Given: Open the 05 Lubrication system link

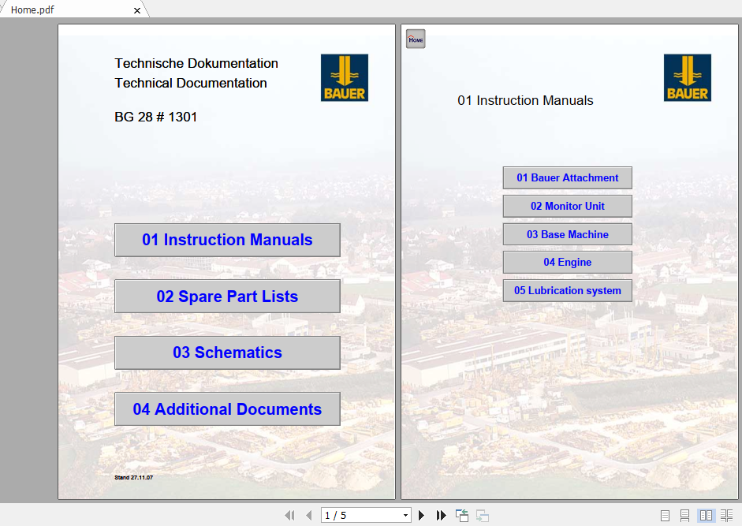Looking at the screenshot, I should [x=568, y=291].
